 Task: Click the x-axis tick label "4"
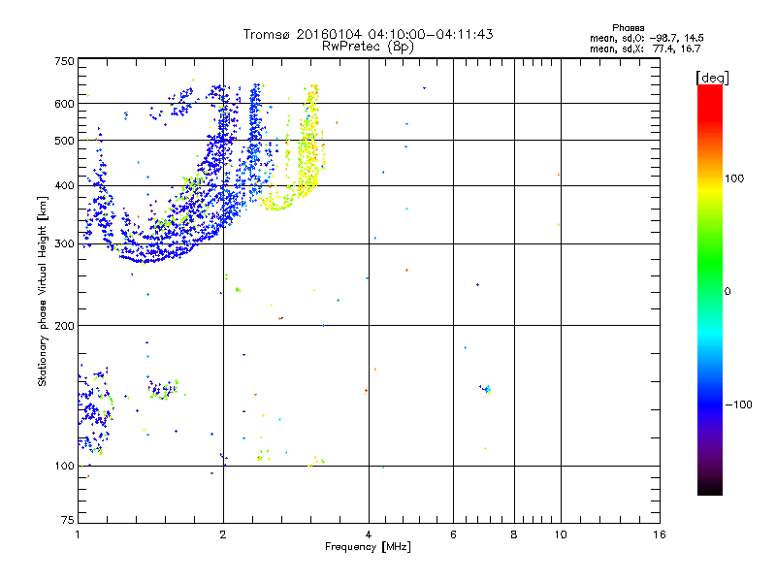click(x=369, y=534)
